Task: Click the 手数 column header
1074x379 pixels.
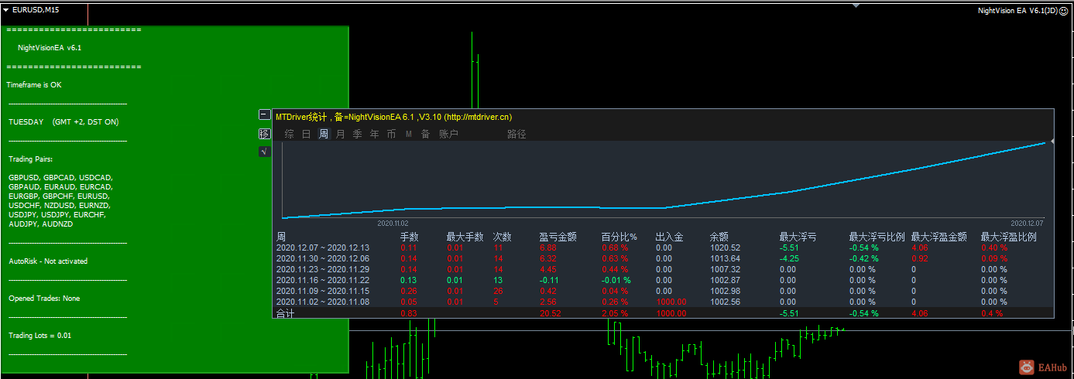Action: [x=410, y=237]
